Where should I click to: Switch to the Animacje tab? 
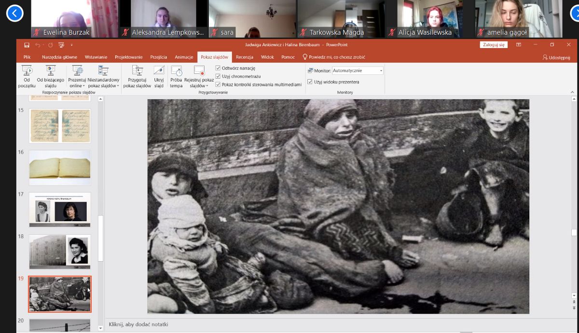184,57
